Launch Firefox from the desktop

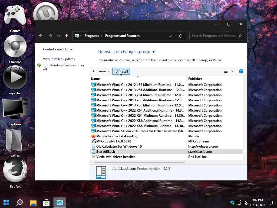coord(15,174)
